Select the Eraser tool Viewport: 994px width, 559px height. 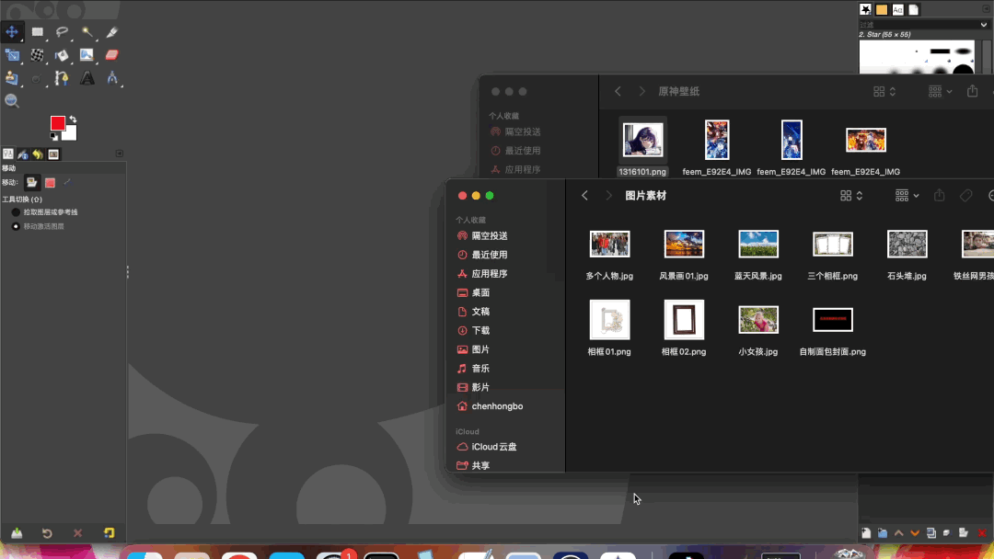111,55
